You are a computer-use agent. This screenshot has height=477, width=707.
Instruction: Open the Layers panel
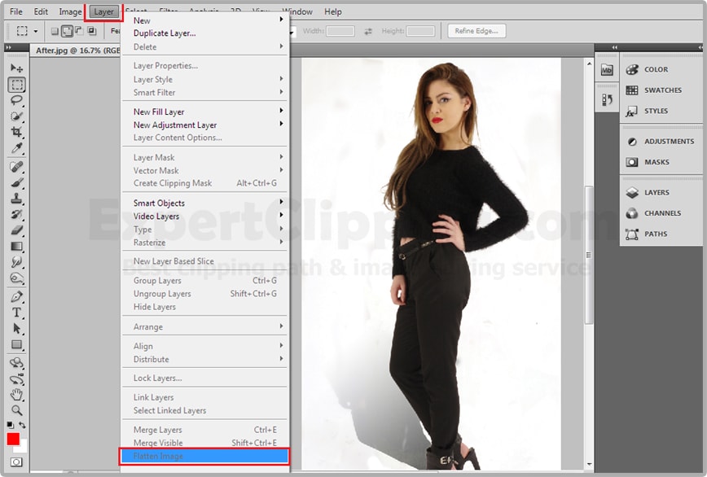tap(656, 193)
